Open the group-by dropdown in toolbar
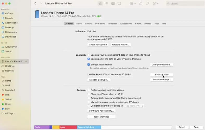Screen dimensions: 205x130 (x=133, y=4)
